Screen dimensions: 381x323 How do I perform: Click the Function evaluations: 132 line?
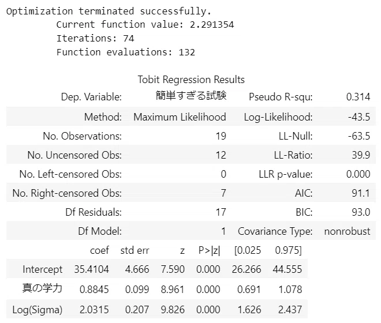[x=126, y=52]
